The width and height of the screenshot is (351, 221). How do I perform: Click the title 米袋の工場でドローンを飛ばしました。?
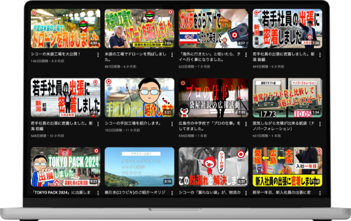click(135, 57)
